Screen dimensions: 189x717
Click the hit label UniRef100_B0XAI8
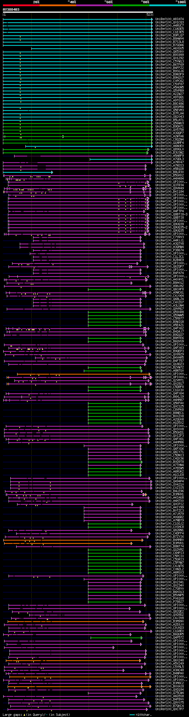tap(170, 687)
